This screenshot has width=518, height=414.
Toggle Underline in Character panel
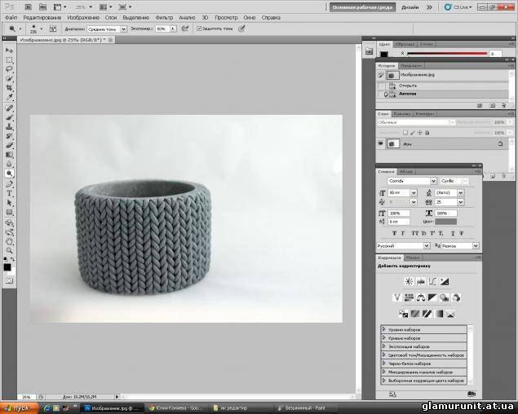click(453, 233)
